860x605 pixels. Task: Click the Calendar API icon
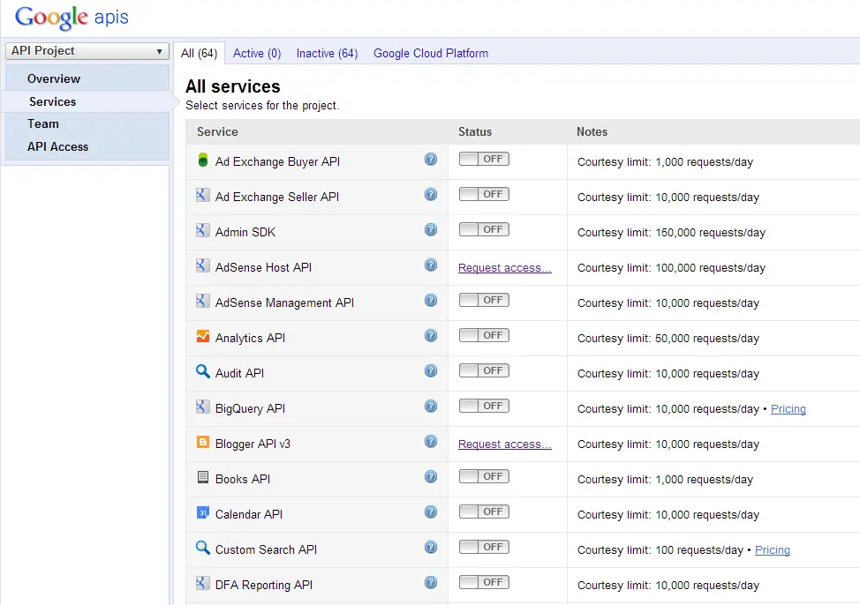(x=203, y=513)
